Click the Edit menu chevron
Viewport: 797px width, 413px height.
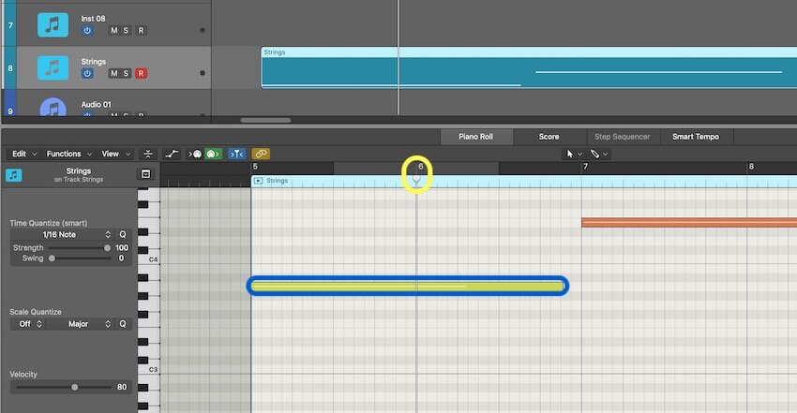pos(35,155)
